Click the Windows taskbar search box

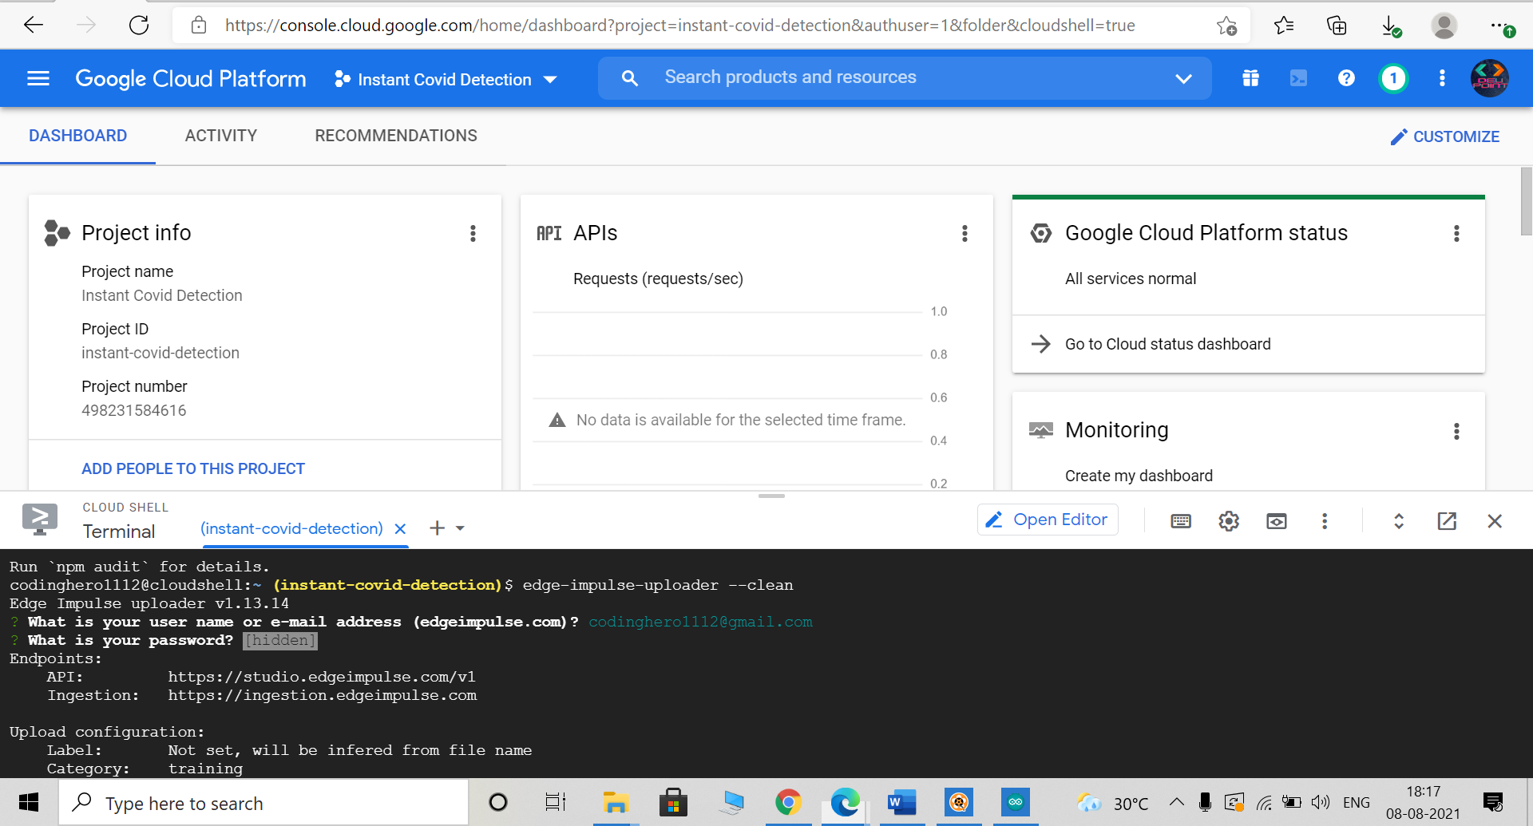coord(263,803)
